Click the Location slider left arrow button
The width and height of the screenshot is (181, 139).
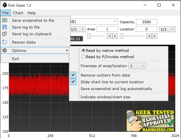(x=149, y=36)
